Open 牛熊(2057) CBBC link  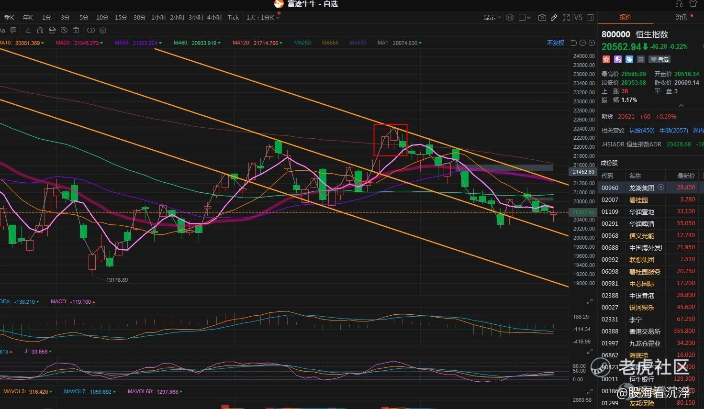674,130
